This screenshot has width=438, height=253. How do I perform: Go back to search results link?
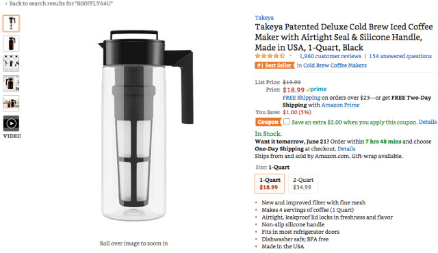click(59, 3)
